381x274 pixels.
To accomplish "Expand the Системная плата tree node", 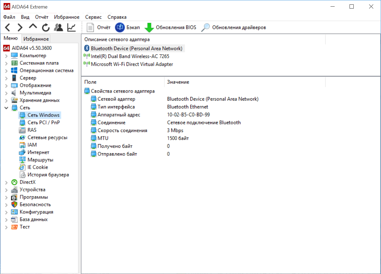I will pyautogui.click(x=6, y=63).
